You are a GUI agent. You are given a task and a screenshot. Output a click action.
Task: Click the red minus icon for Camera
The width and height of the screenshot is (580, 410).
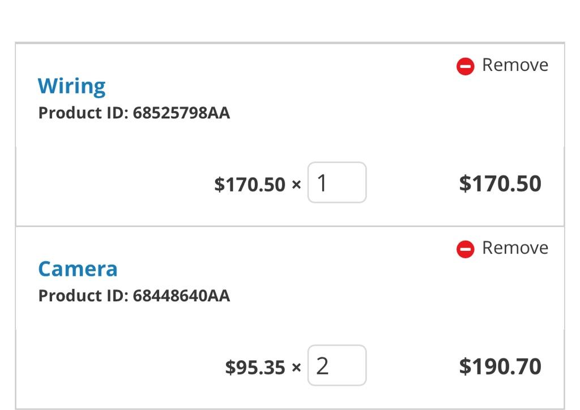(x=465, y=249)
